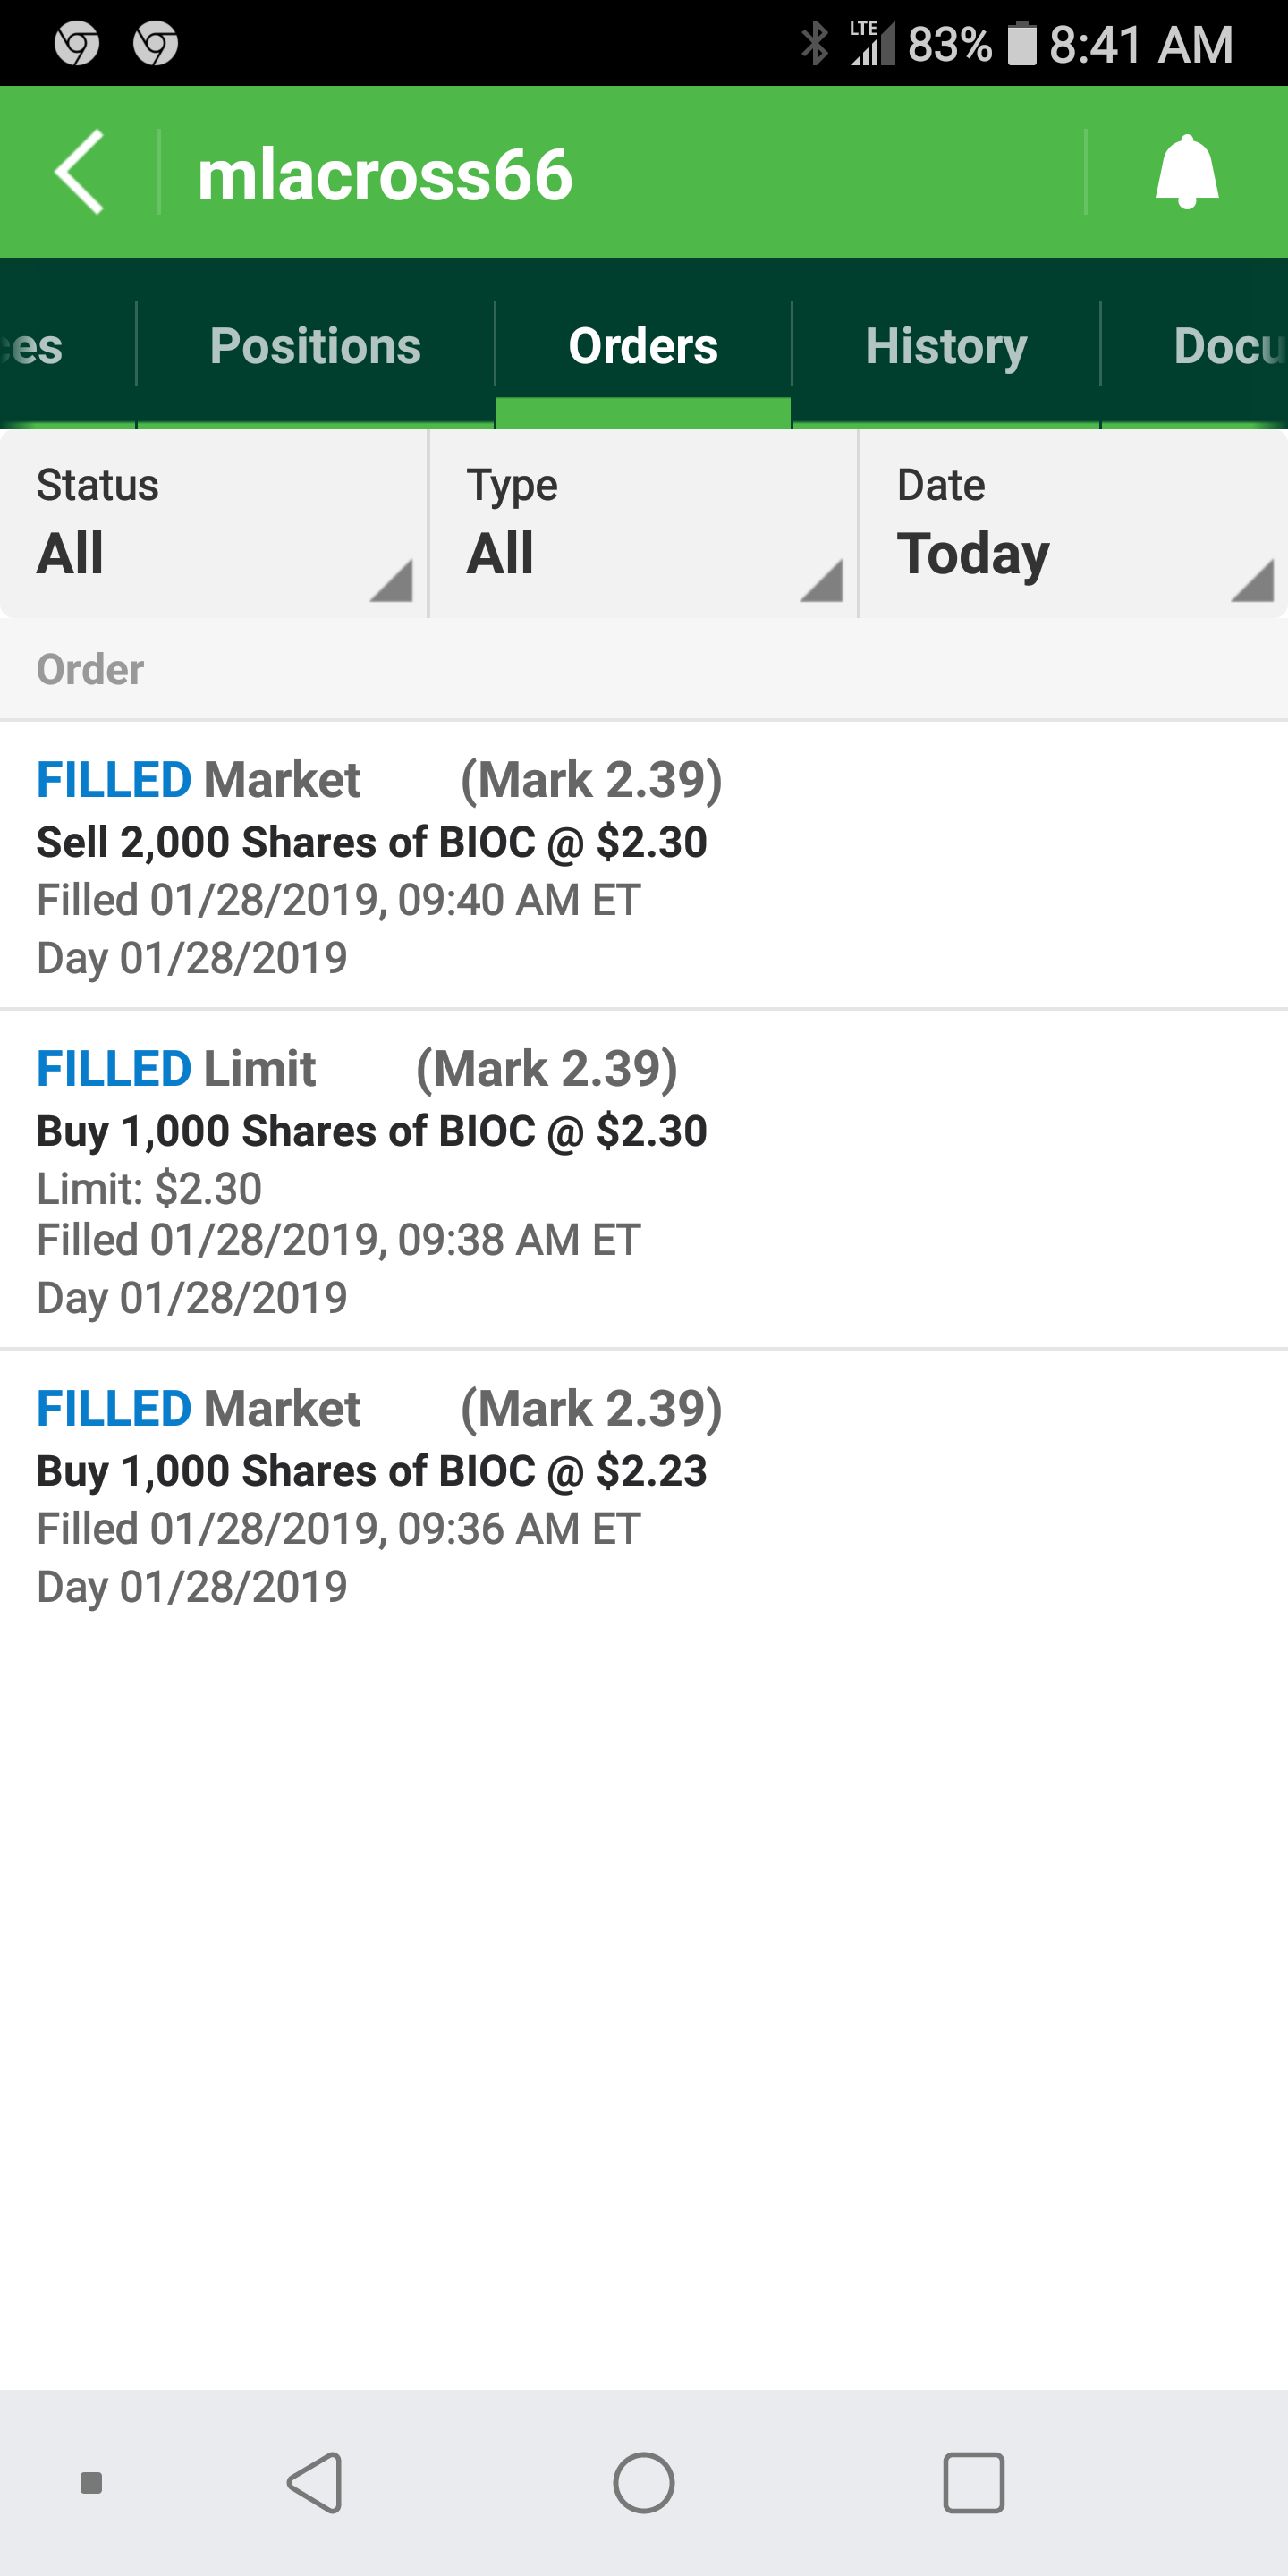Expand the Date filter showing Today

1073,524
